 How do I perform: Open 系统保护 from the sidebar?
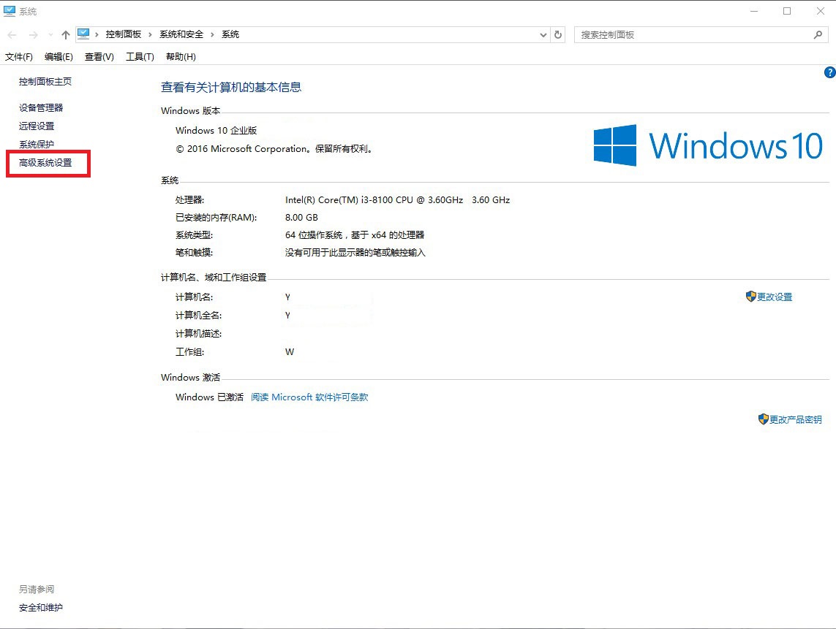(37, 145)
